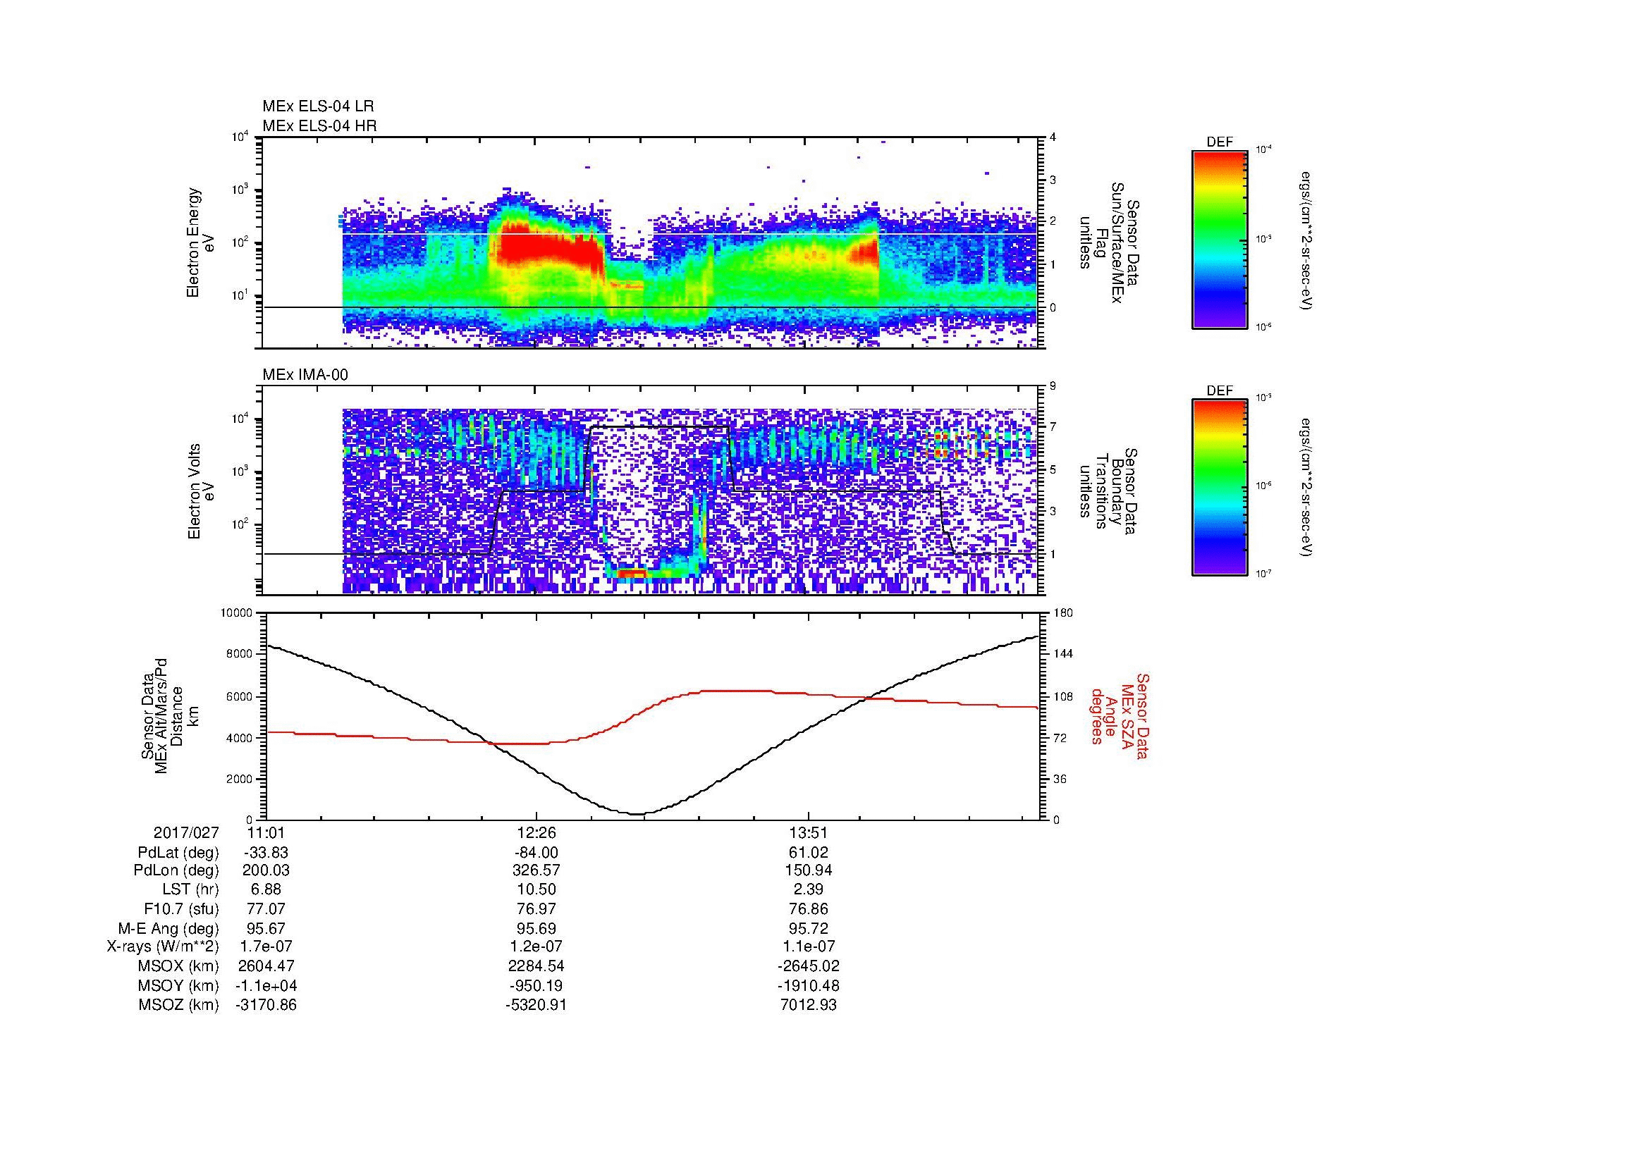Screen dimensions: 1649x1165
Task: Click the 'Electron Volts eV' axis label
Action: pyautogui.click(x=202, y=491)
